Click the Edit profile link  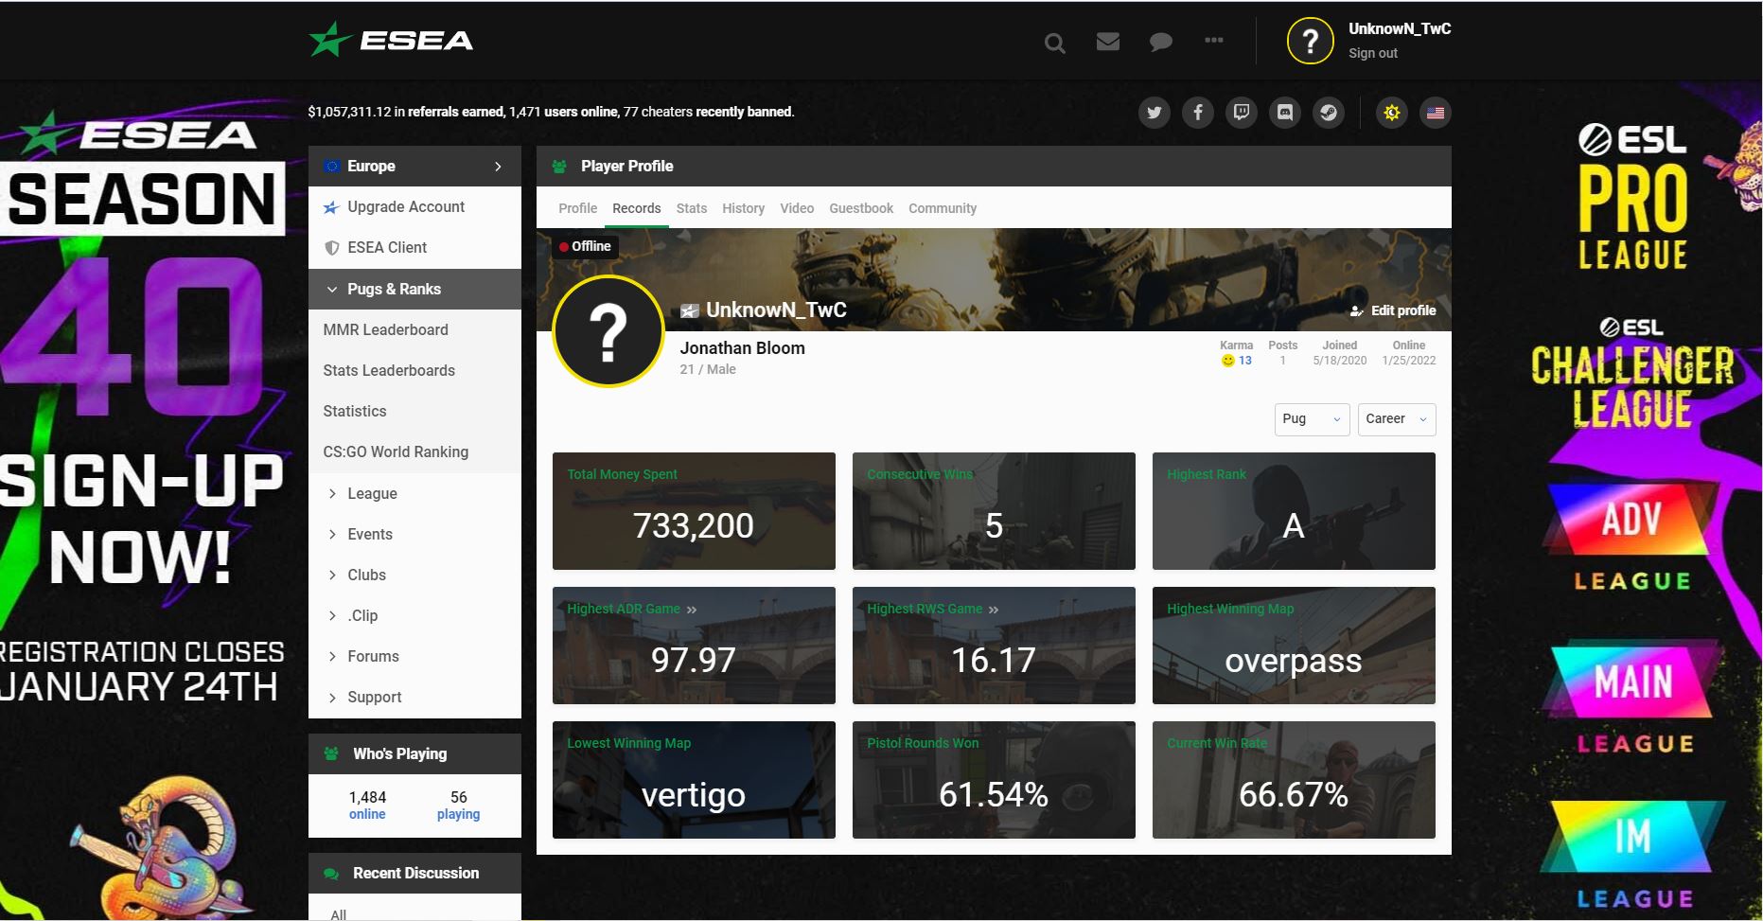point(1393,310)
